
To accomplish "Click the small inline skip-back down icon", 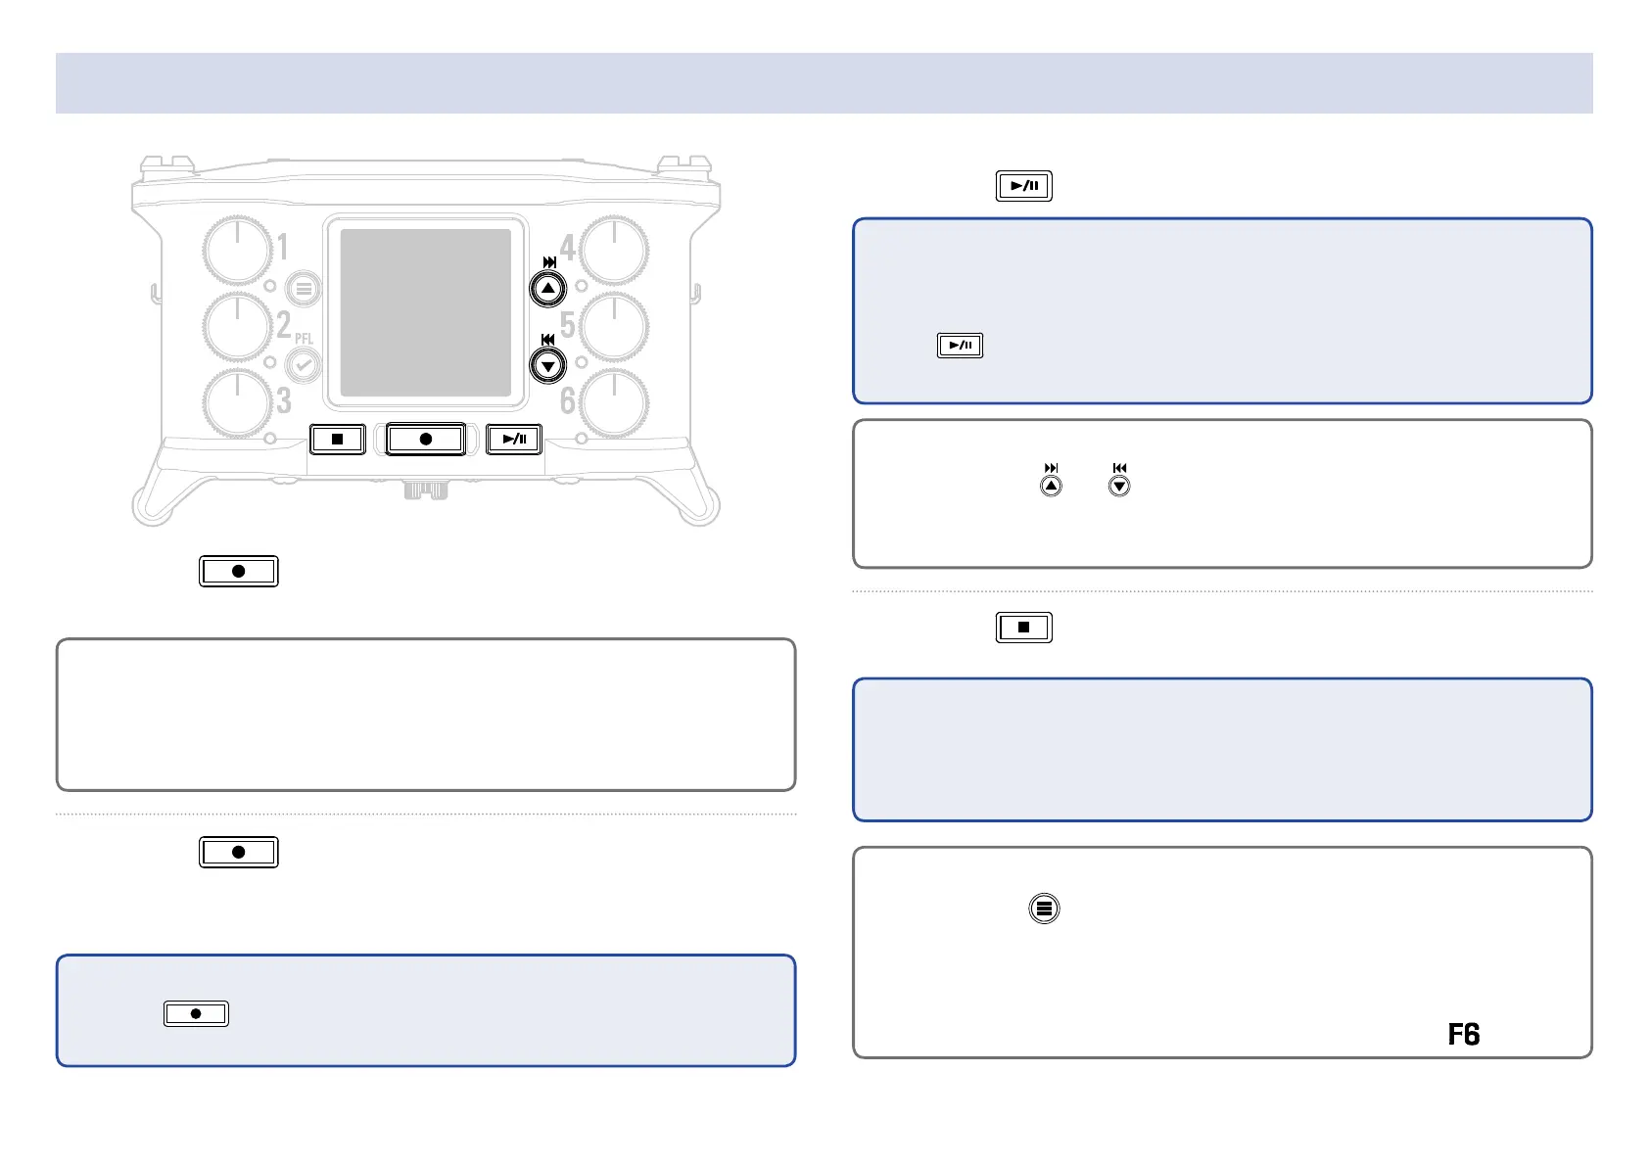I will click(x=1119, y=481).
